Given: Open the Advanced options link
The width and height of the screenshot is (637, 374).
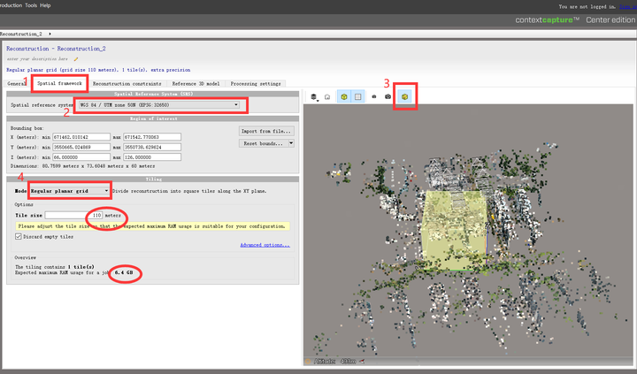Looking at the screenshot, I should [x=265, y=245].
